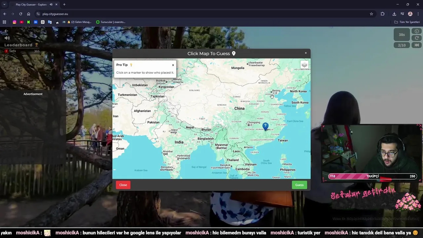423x238 pixels.
Task: Open the Kick bookmark
Action: pyautogui.click(x=28, y=22)
